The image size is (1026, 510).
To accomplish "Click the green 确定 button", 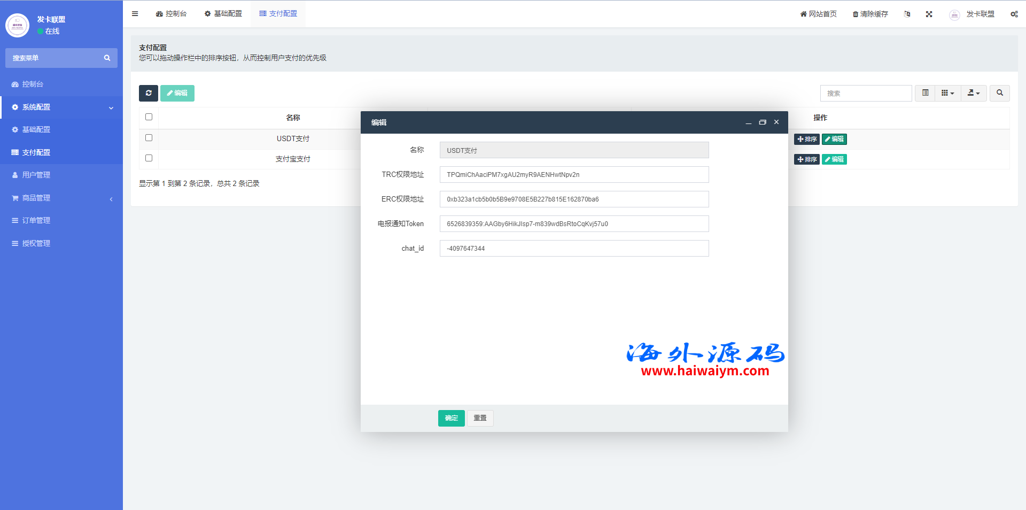I will tap(451, 418).
